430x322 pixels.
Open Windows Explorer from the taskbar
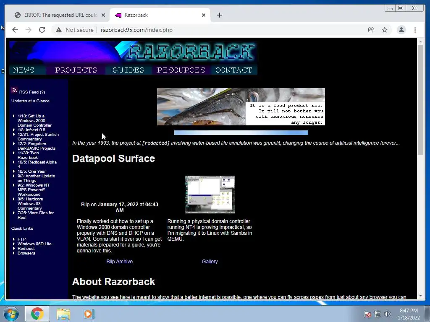[x=63, y=314]
